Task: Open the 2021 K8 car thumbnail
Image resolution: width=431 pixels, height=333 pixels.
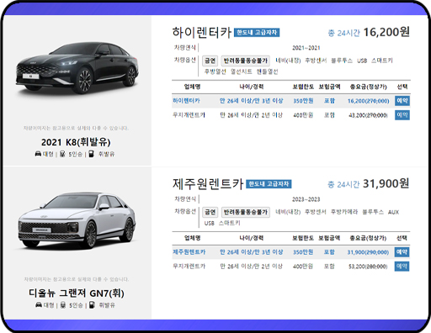Action: point(77,69)
